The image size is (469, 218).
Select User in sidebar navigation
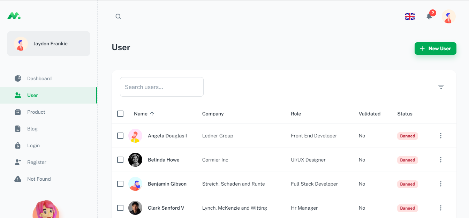[x=48, y=95]
